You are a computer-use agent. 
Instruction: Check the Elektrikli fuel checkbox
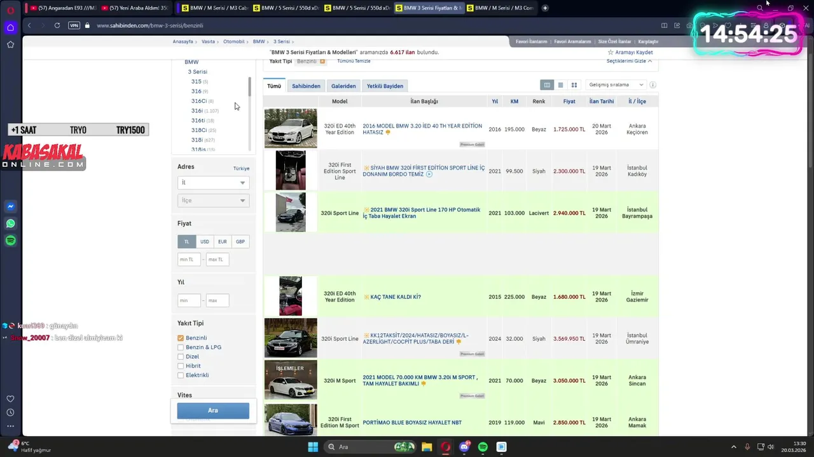click(181, 375)
